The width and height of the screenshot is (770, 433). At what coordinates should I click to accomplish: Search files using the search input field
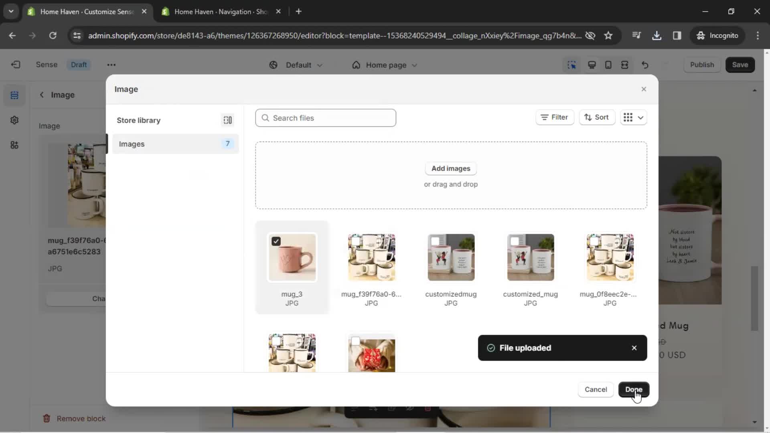tap(326, 118)
